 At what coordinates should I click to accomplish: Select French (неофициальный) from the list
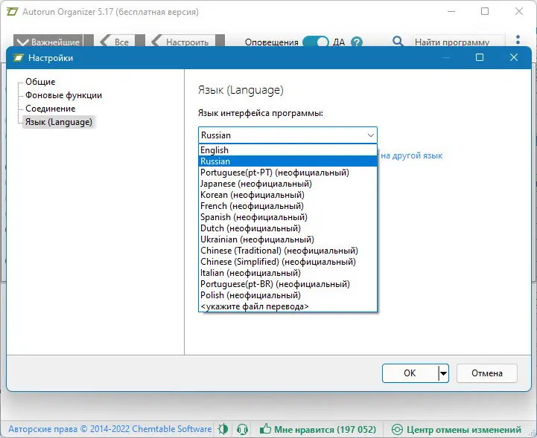[287, 206]
